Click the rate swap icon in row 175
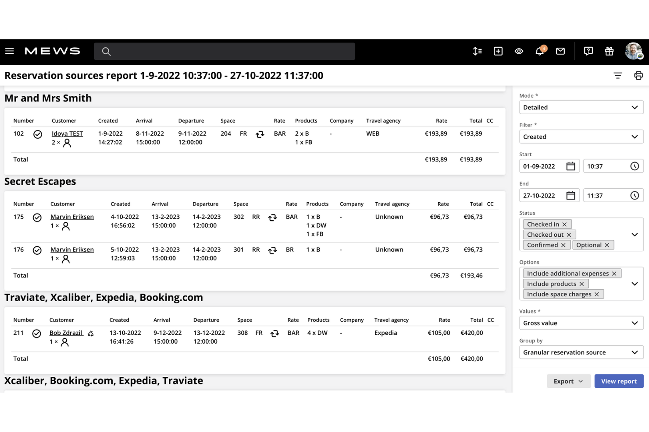 (x=272, y=218)
